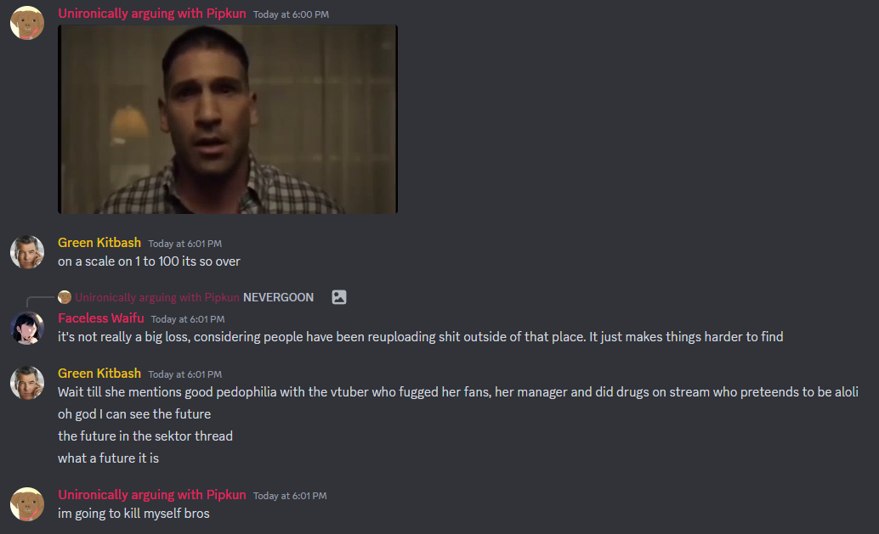Image resolution: width=879 pixels, height=534 pixels.
Task: Select the message 'on a scale on 1 to 100 its so over'
Action: click(149, 261)
